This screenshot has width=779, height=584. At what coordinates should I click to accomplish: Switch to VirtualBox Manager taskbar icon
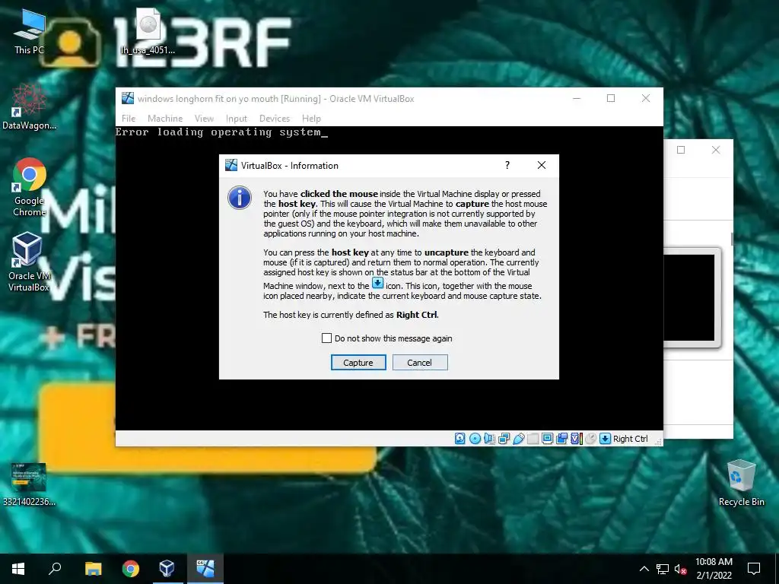click(x=167, y=569)
